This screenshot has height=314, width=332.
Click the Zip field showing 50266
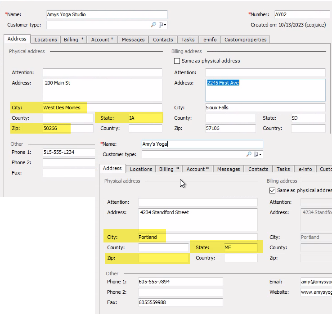(68, 128)
